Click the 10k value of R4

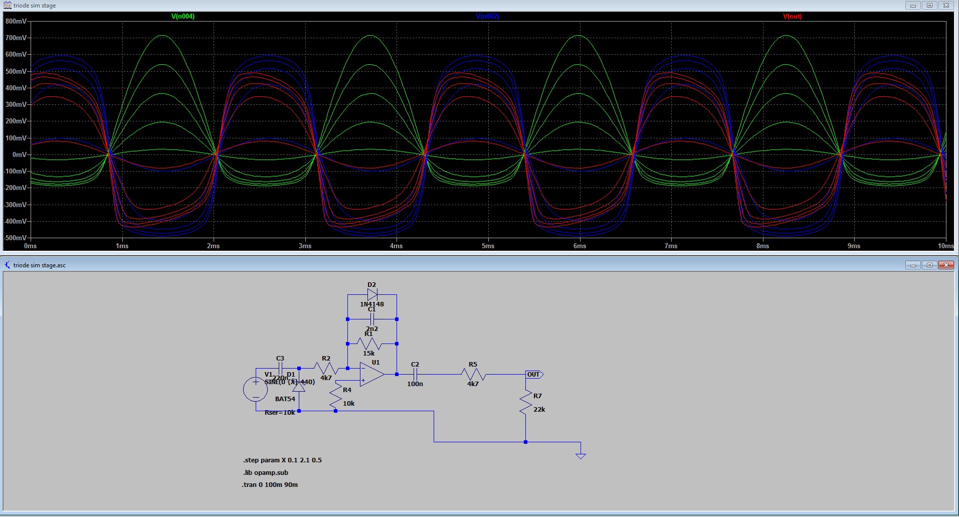pyautogui.click(x=349, y=403)
